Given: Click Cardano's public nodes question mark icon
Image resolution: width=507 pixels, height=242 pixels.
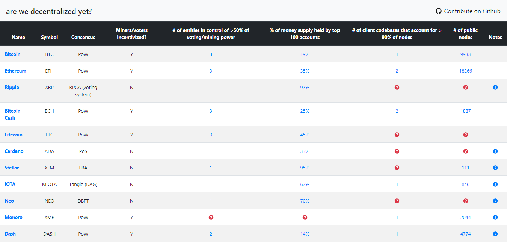Looking at the screenshot, I should pos(466,151).
